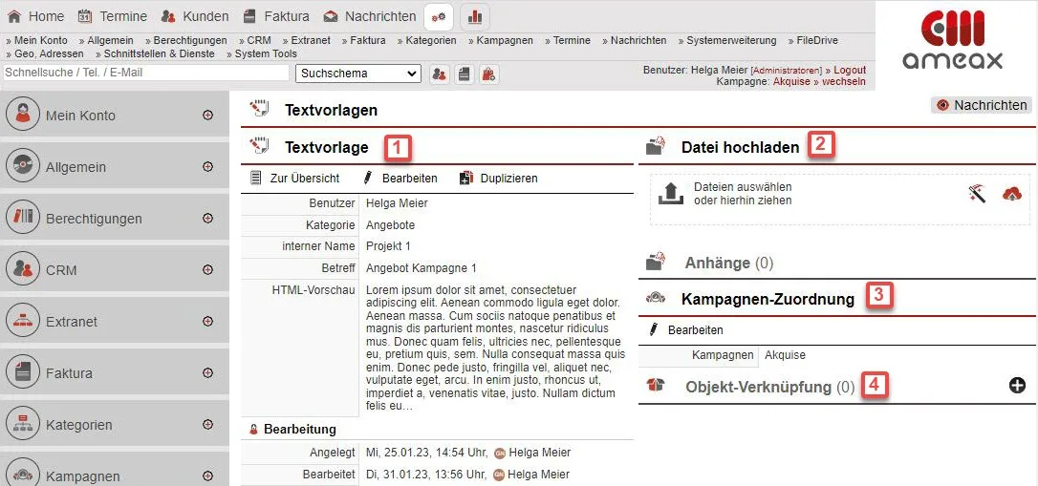Open the Kunden top menu
The height and width of the screenshot is (486, 1038).
click(195, 16)
